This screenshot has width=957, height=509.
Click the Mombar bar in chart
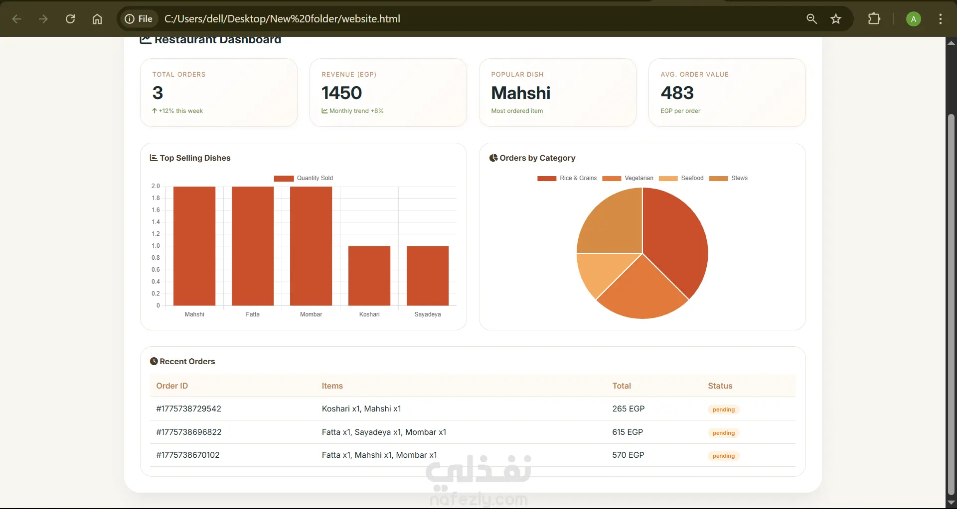(x=311, y=246)
